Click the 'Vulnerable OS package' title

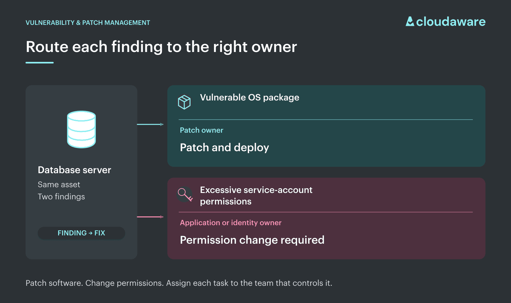[249, 98]
